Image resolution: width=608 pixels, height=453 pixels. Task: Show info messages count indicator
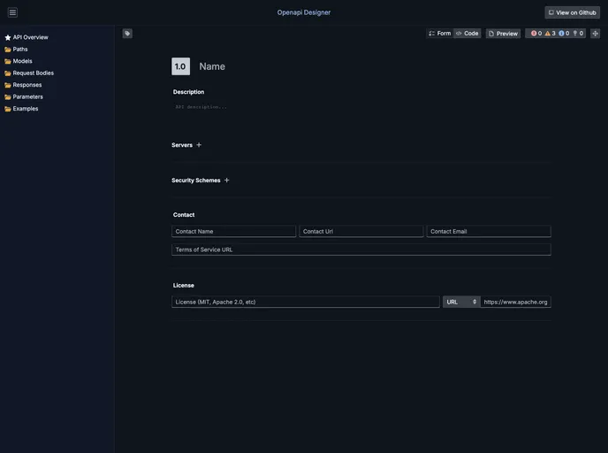coord(564,34)
